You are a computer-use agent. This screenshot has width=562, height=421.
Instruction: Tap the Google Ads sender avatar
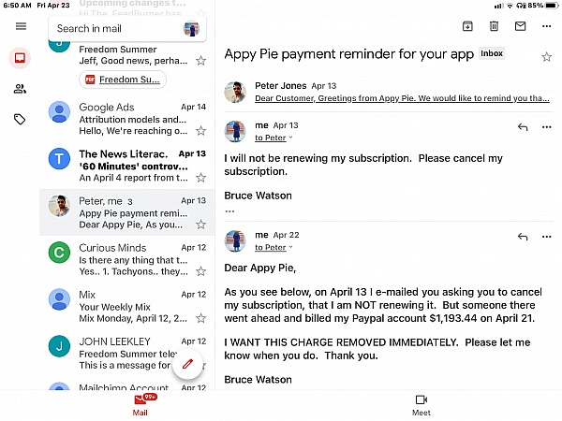pyautogui.click(x=59, y=112)
